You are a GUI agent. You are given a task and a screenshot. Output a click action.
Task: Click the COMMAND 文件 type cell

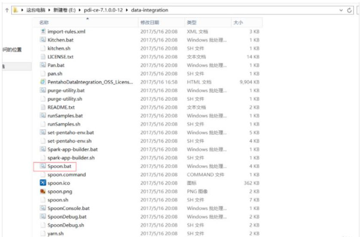pos(205,175)
